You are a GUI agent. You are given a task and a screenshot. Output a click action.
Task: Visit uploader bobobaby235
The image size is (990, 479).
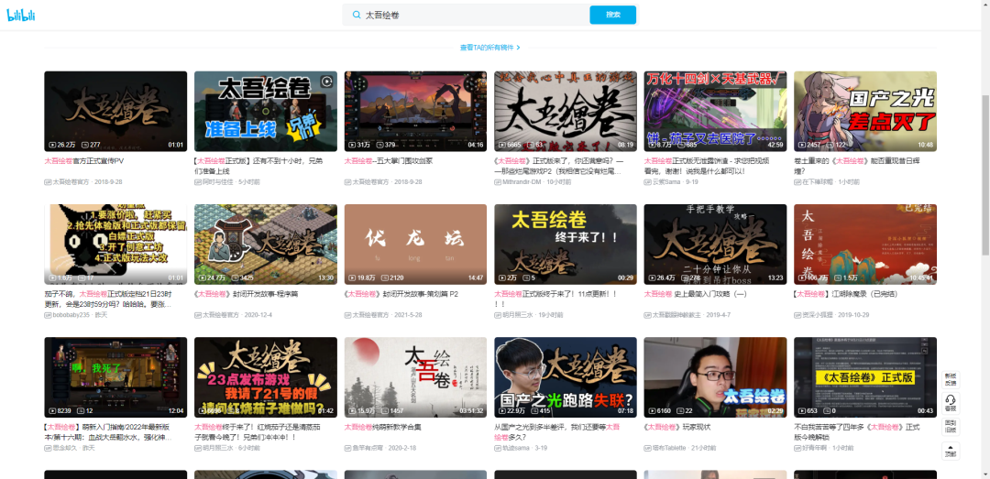click(x=71, y=315)
